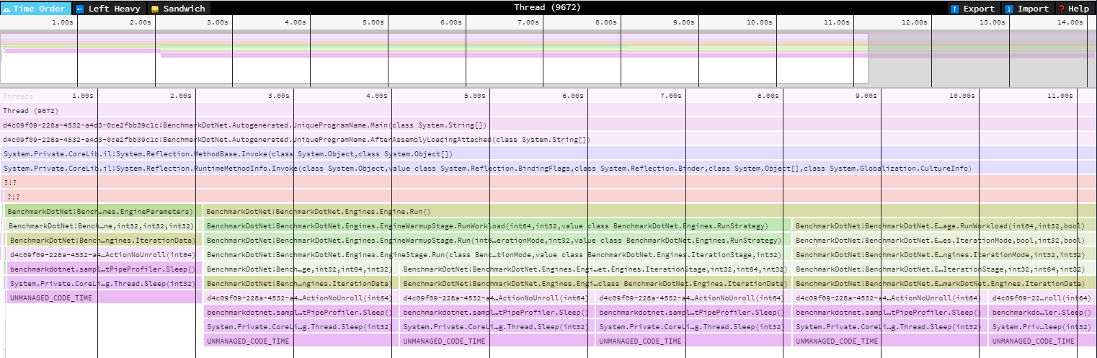Select truncated System.Priv…leep(int32) frame

point(1043,326)
